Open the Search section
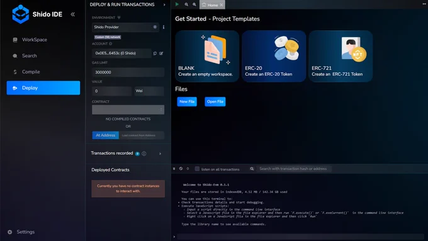The width and height of the screenshot is (428, 241). (29, 55)
